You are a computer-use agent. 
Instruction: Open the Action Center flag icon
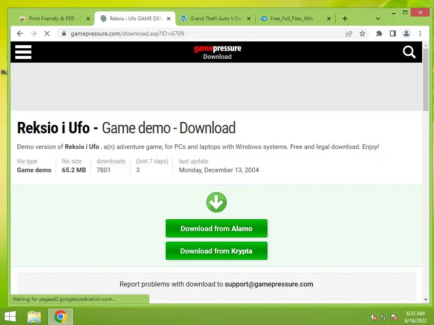click(x=394, y=317)
